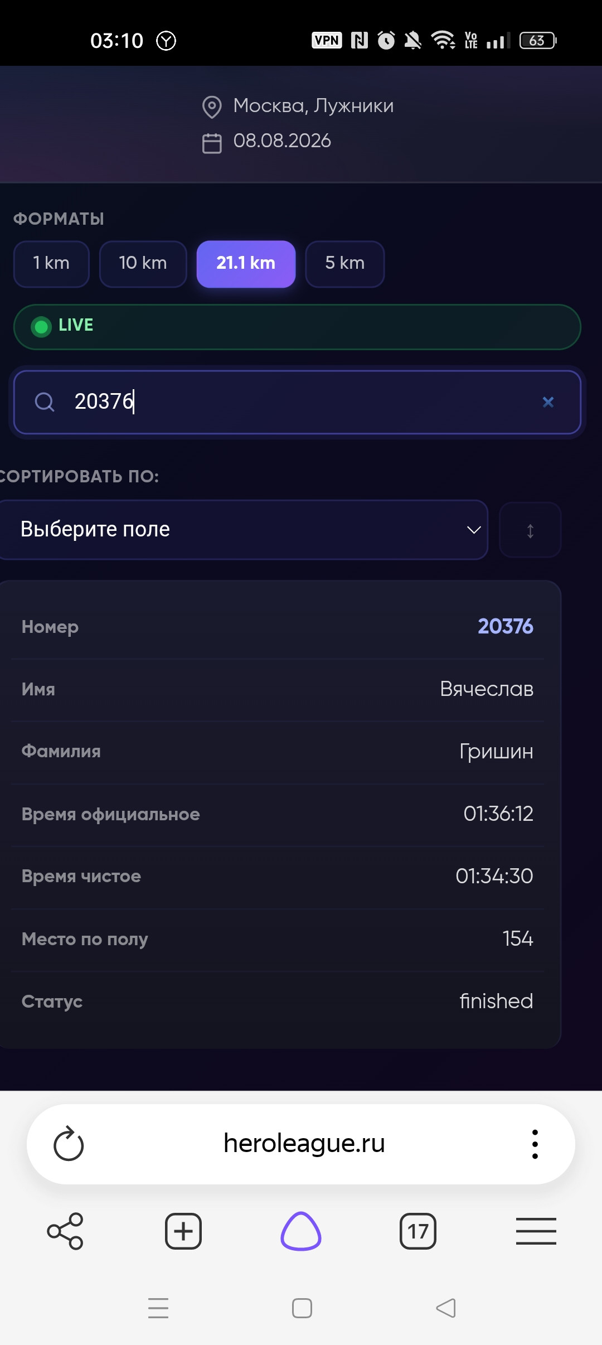The width and height of the screenshot is (602, 1345).
Task: Select the 10 km format tab
Action: (143, 264)
